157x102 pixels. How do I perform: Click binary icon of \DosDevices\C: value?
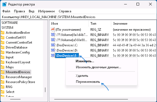(53, 45)
